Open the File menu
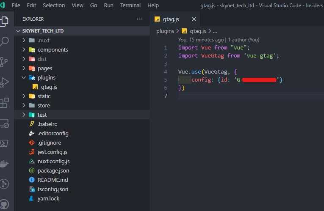The height and width of the screenshot is (211, 324). pyautogui.click(x=16, y=5)
